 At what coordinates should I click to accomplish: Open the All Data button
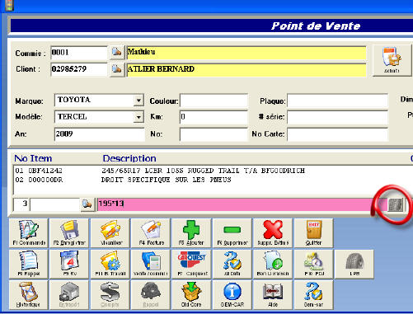232,264
